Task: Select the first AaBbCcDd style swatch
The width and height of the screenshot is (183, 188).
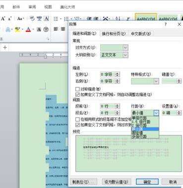Action: coord(146,17)
